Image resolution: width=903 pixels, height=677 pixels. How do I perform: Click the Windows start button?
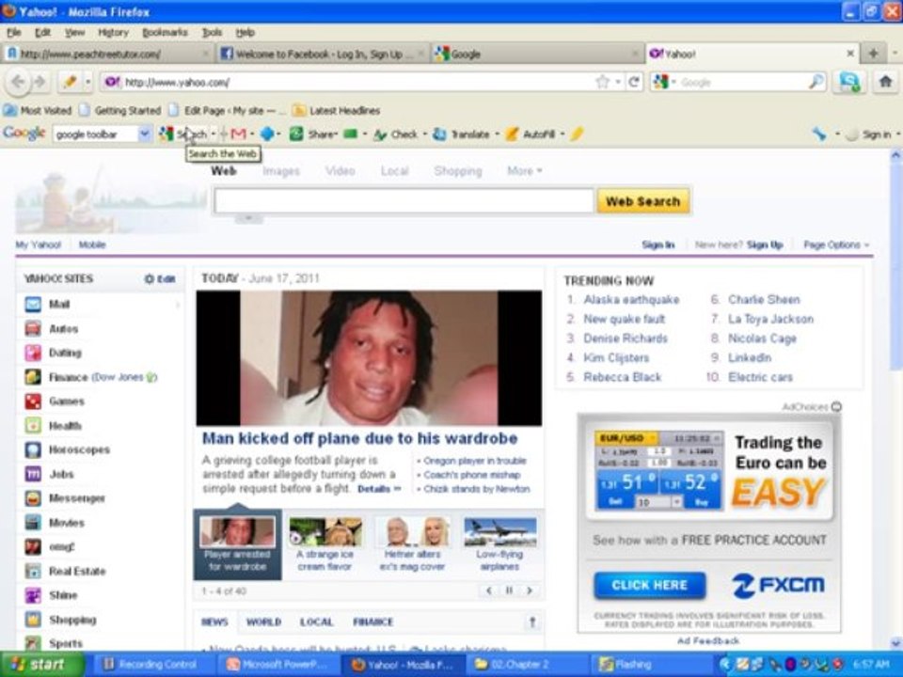point(40,665)
